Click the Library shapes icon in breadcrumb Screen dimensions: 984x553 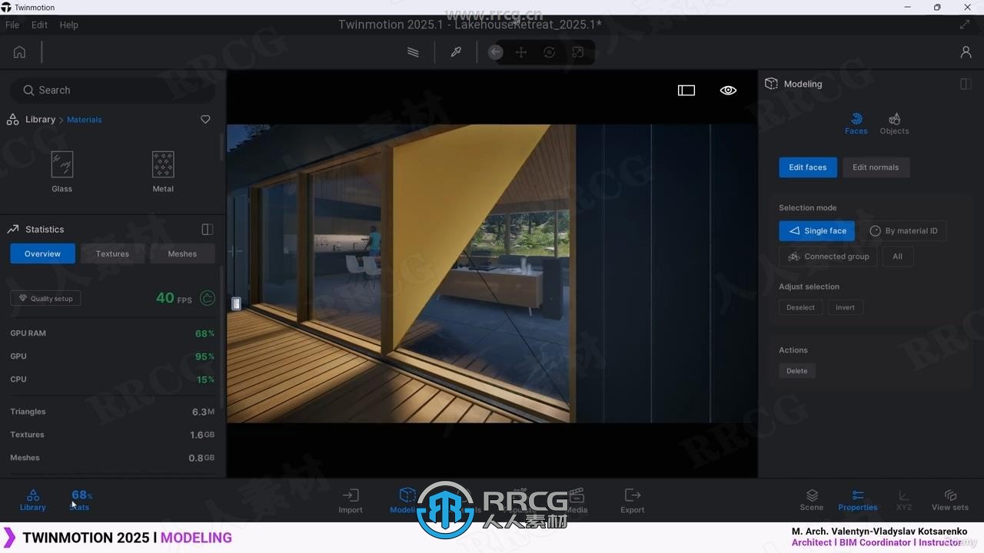click(12, 119)
